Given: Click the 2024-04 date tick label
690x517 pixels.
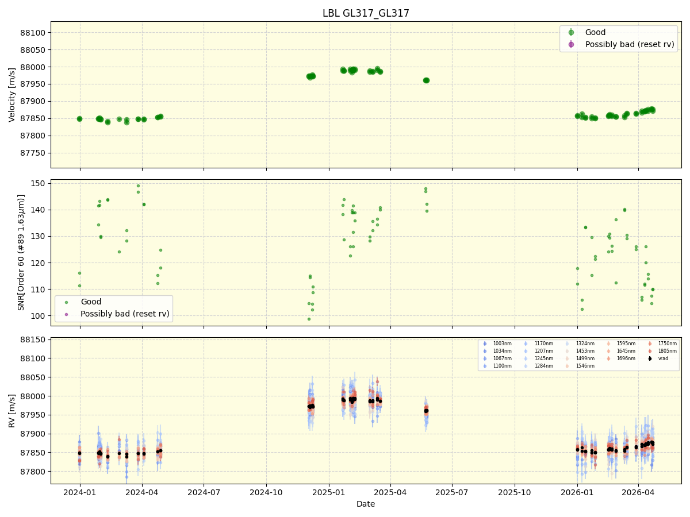Looking at the screenshot, I should pos(142,492).
